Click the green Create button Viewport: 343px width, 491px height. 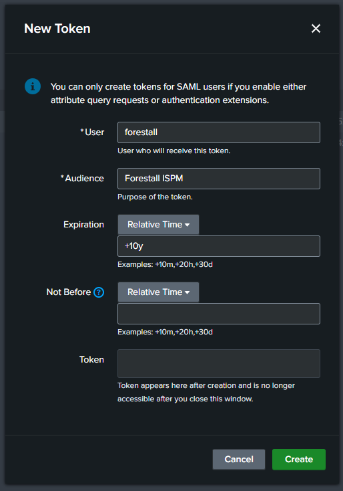pyautogui.click(x=299, y=460)
